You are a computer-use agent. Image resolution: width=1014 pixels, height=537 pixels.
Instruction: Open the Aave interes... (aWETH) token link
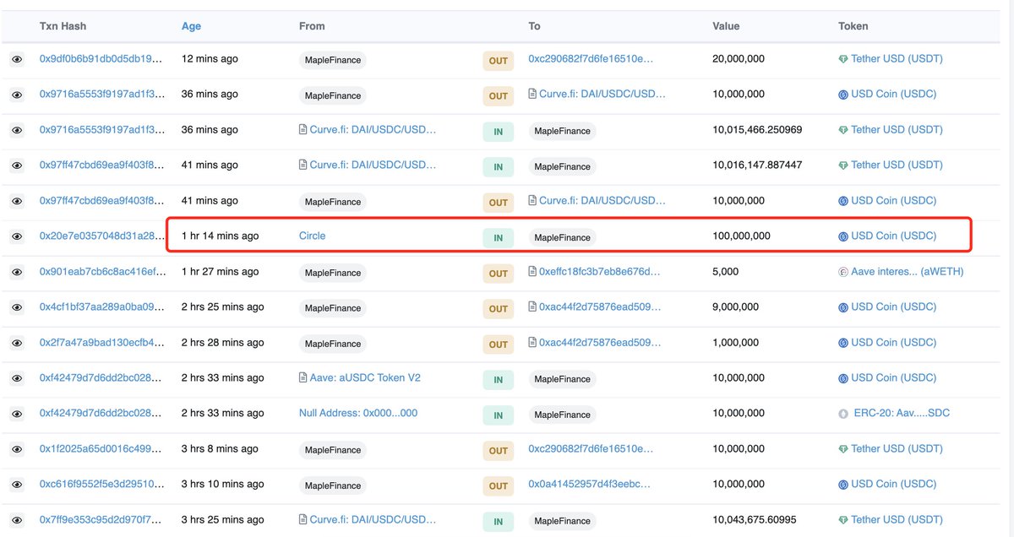pos(908,272)
